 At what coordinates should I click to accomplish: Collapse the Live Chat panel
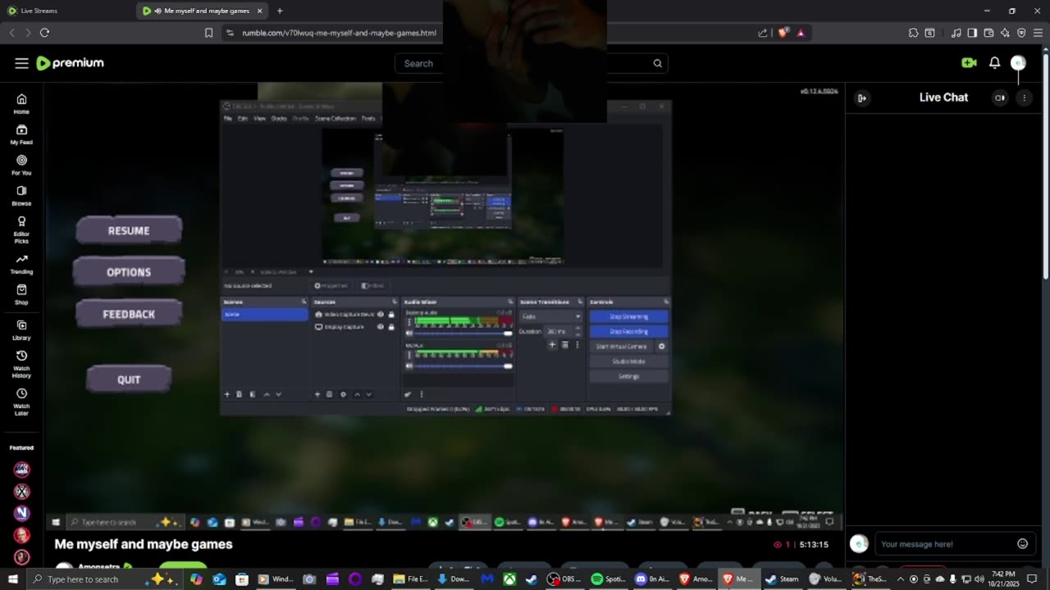tap(861, 98)
